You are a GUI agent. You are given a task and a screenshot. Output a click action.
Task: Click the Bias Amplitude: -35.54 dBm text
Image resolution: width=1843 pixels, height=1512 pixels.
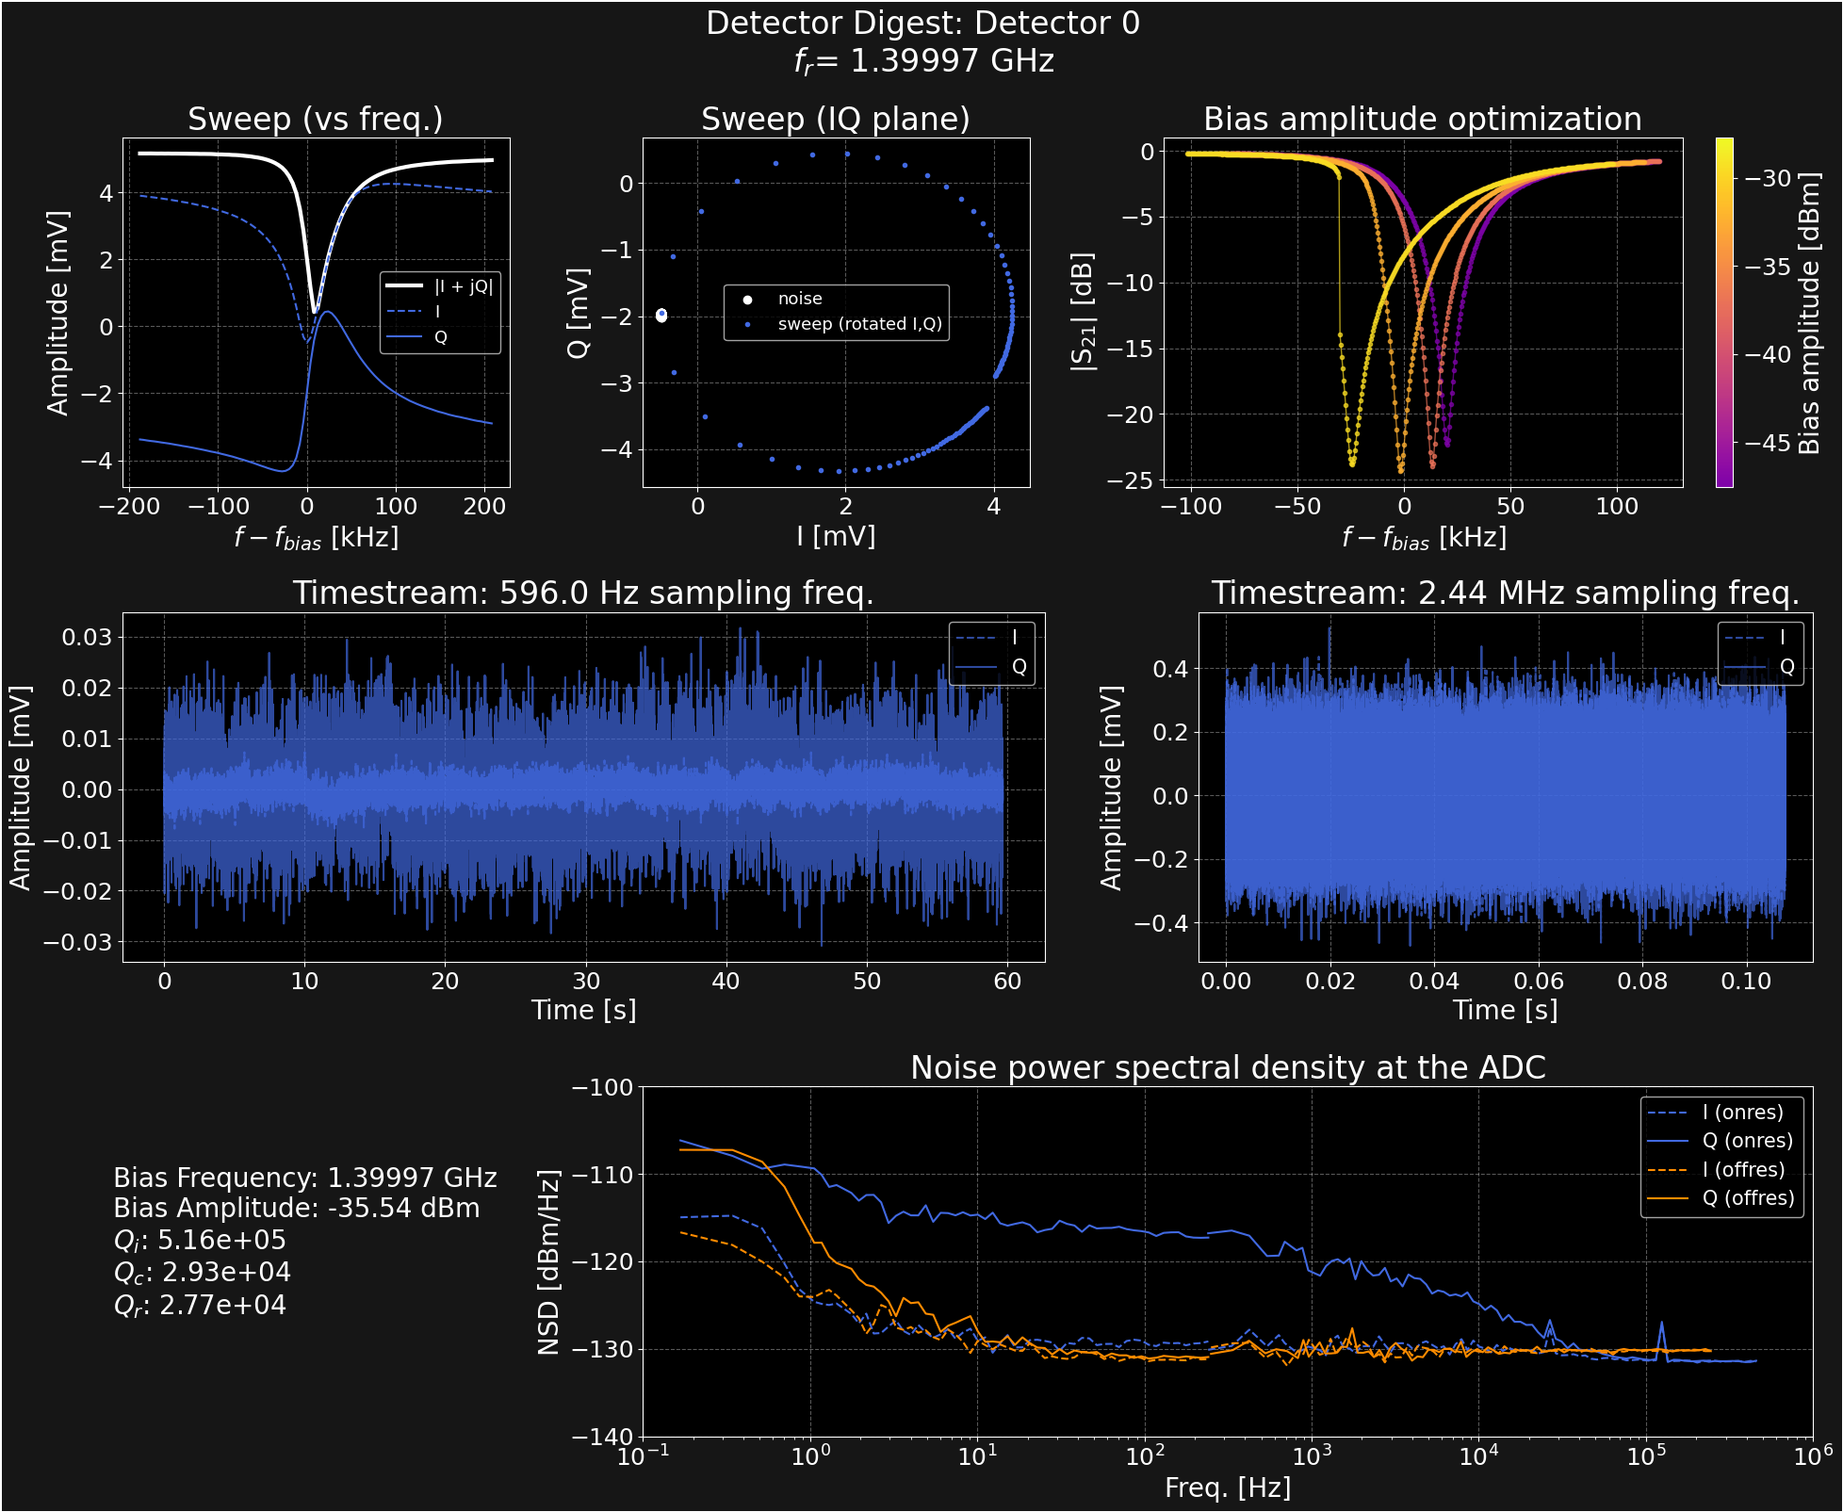click(x=296, y=1209)
